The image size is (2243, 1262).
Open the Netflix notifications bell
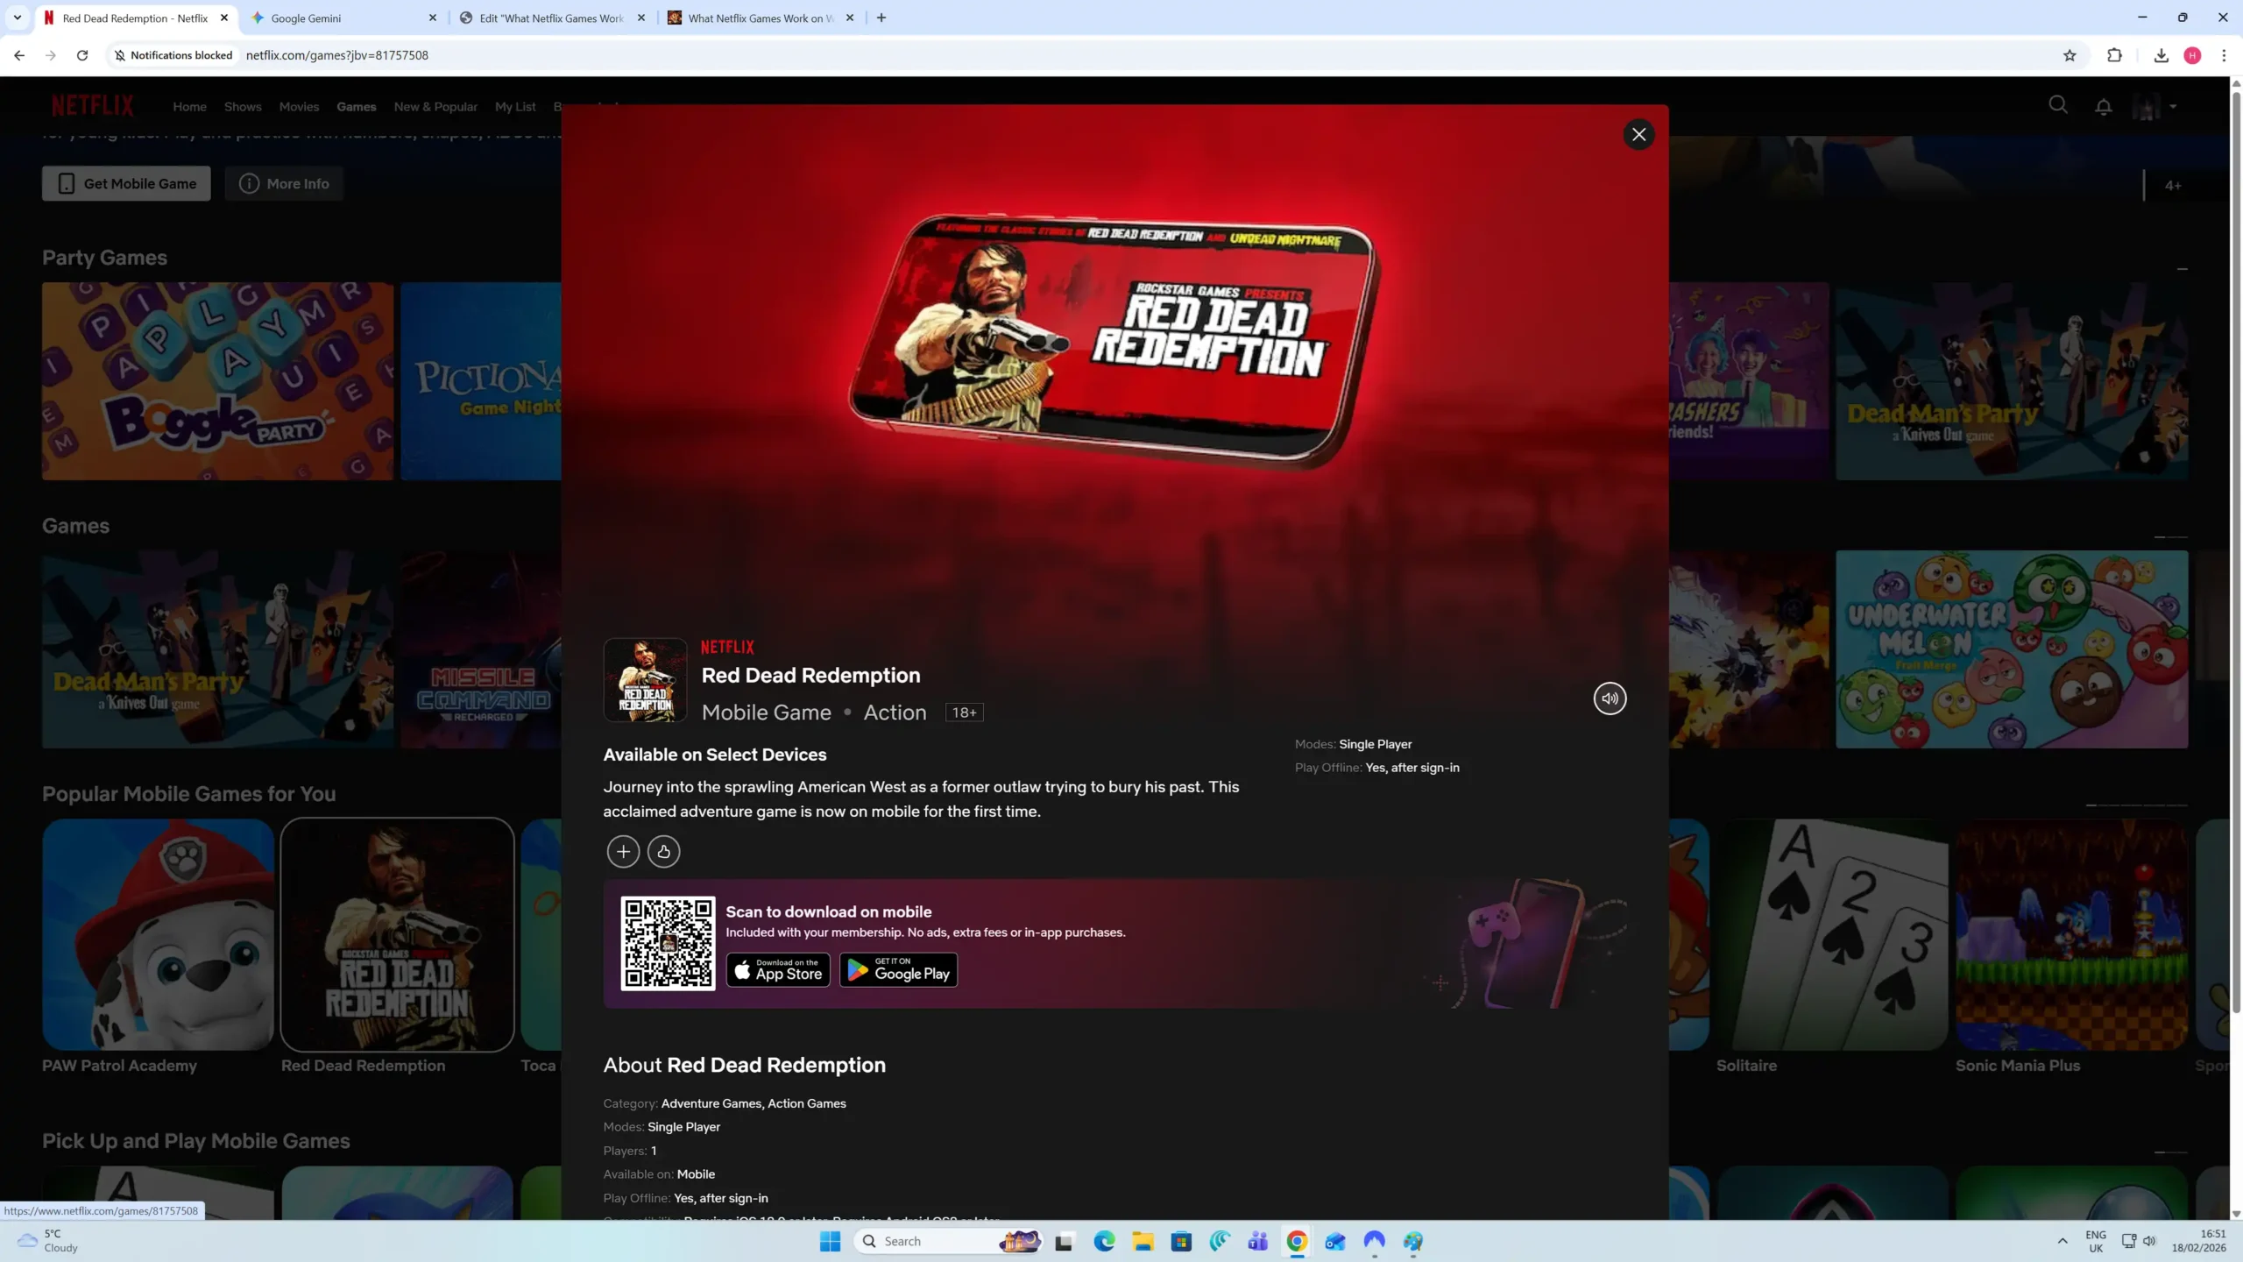2103,105
